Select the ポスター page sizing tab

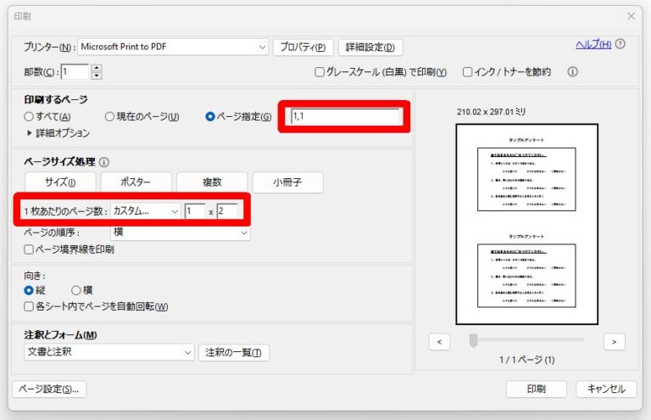click(x=136, y=182)
